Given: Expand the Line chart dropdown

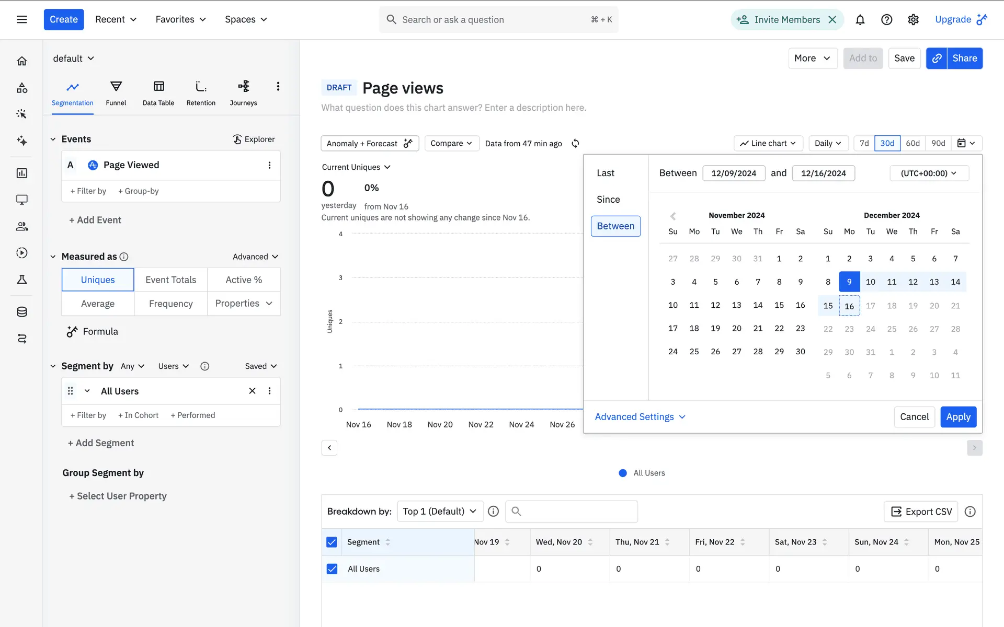Looking at the screenshot, I should (768, 143).
